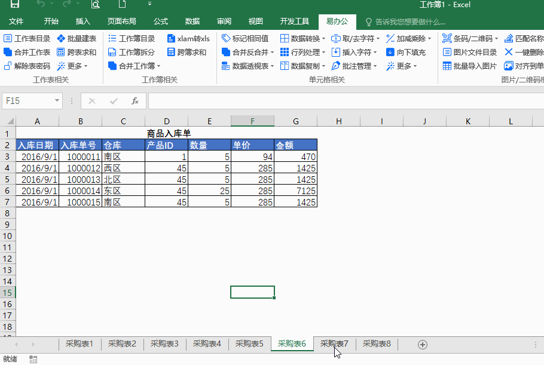Click the redo arrow icon
The width and height of the screenshot is (544, 365).
click(x=67, y=4)
